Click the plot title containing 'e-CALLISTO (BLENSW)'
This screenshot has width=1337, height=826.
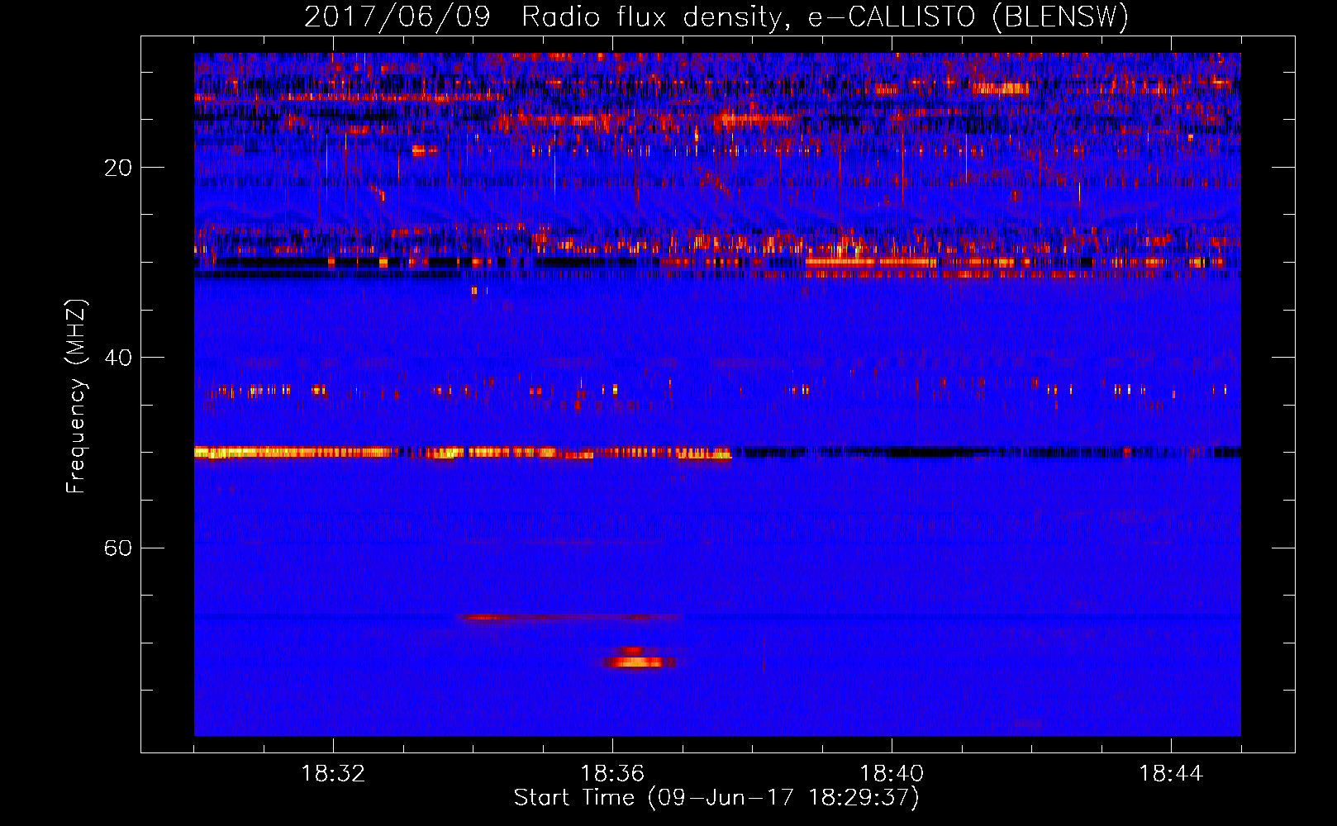coord(716,17)
